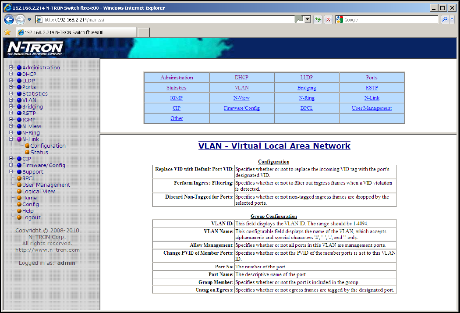Open the LLDP link in help table
The width and height of the screenshot is (460, 313).
pos(307,78)
